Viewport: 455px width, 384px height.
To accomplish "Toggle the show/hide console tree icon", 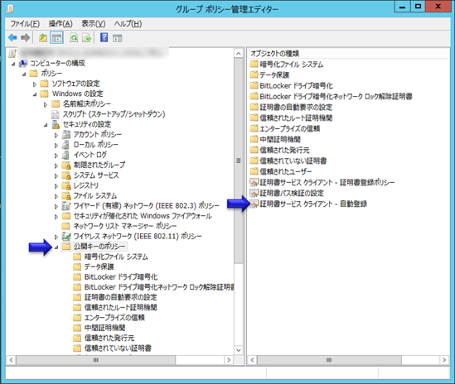I will pos(56,38).
